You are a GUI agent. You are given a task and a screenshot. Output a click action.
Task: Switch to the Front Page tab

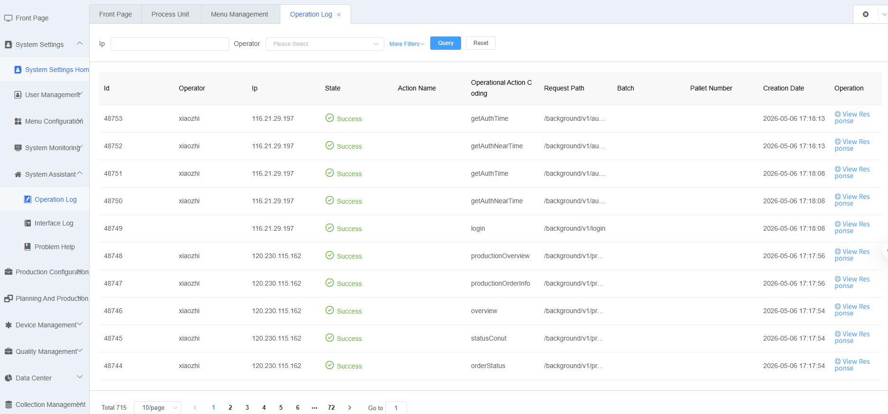(116, 14)
